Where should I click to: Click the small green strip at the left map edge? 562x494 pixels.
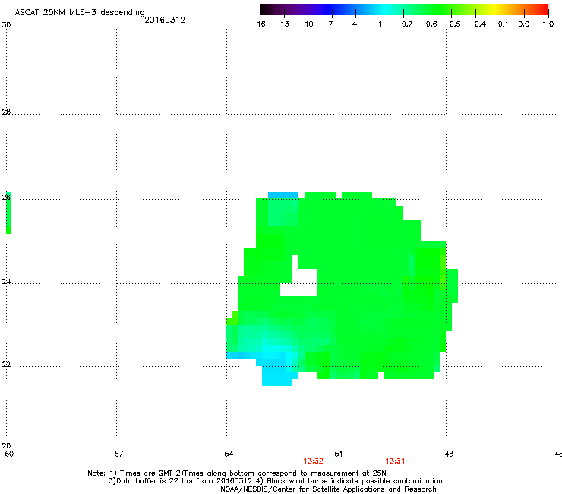click(x=8, y=213)
